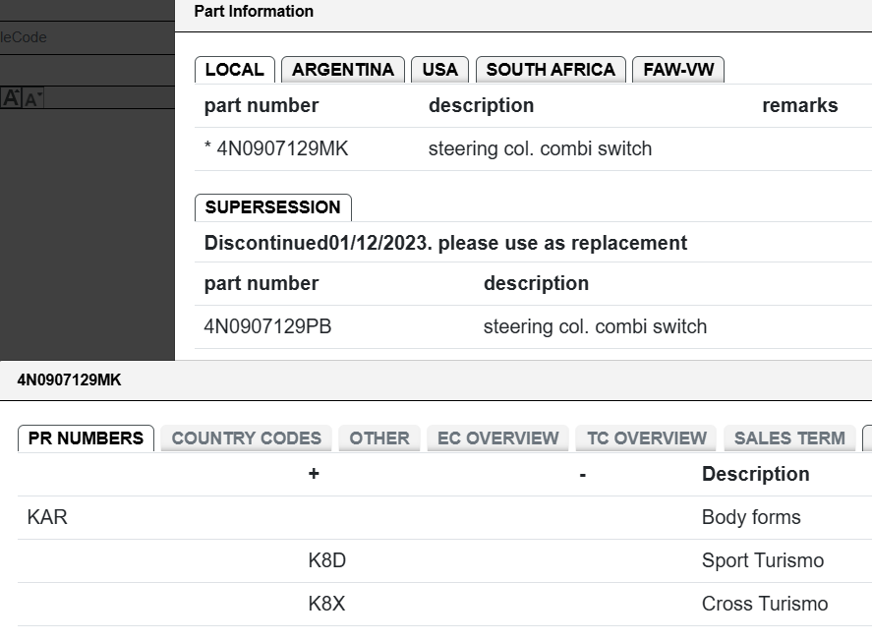Click part number 4N0907129MK in the local table

click(282, 149)
